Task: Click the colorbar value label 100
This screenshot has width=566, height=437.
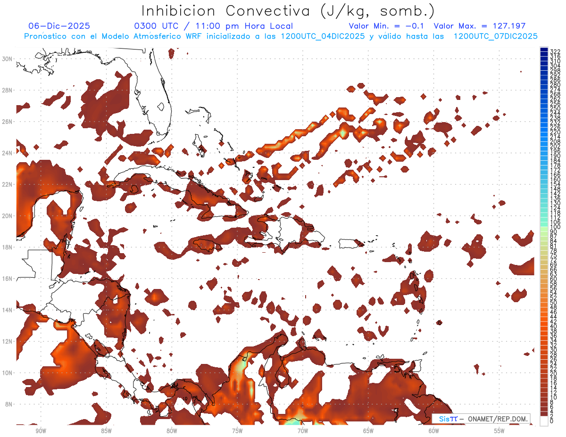Action: [555, 227]
